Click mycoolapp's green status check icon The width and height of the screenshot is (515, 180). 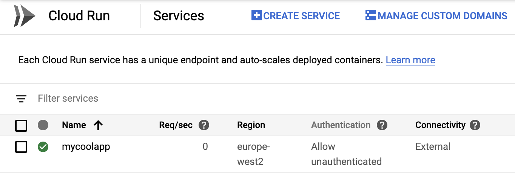43,147
